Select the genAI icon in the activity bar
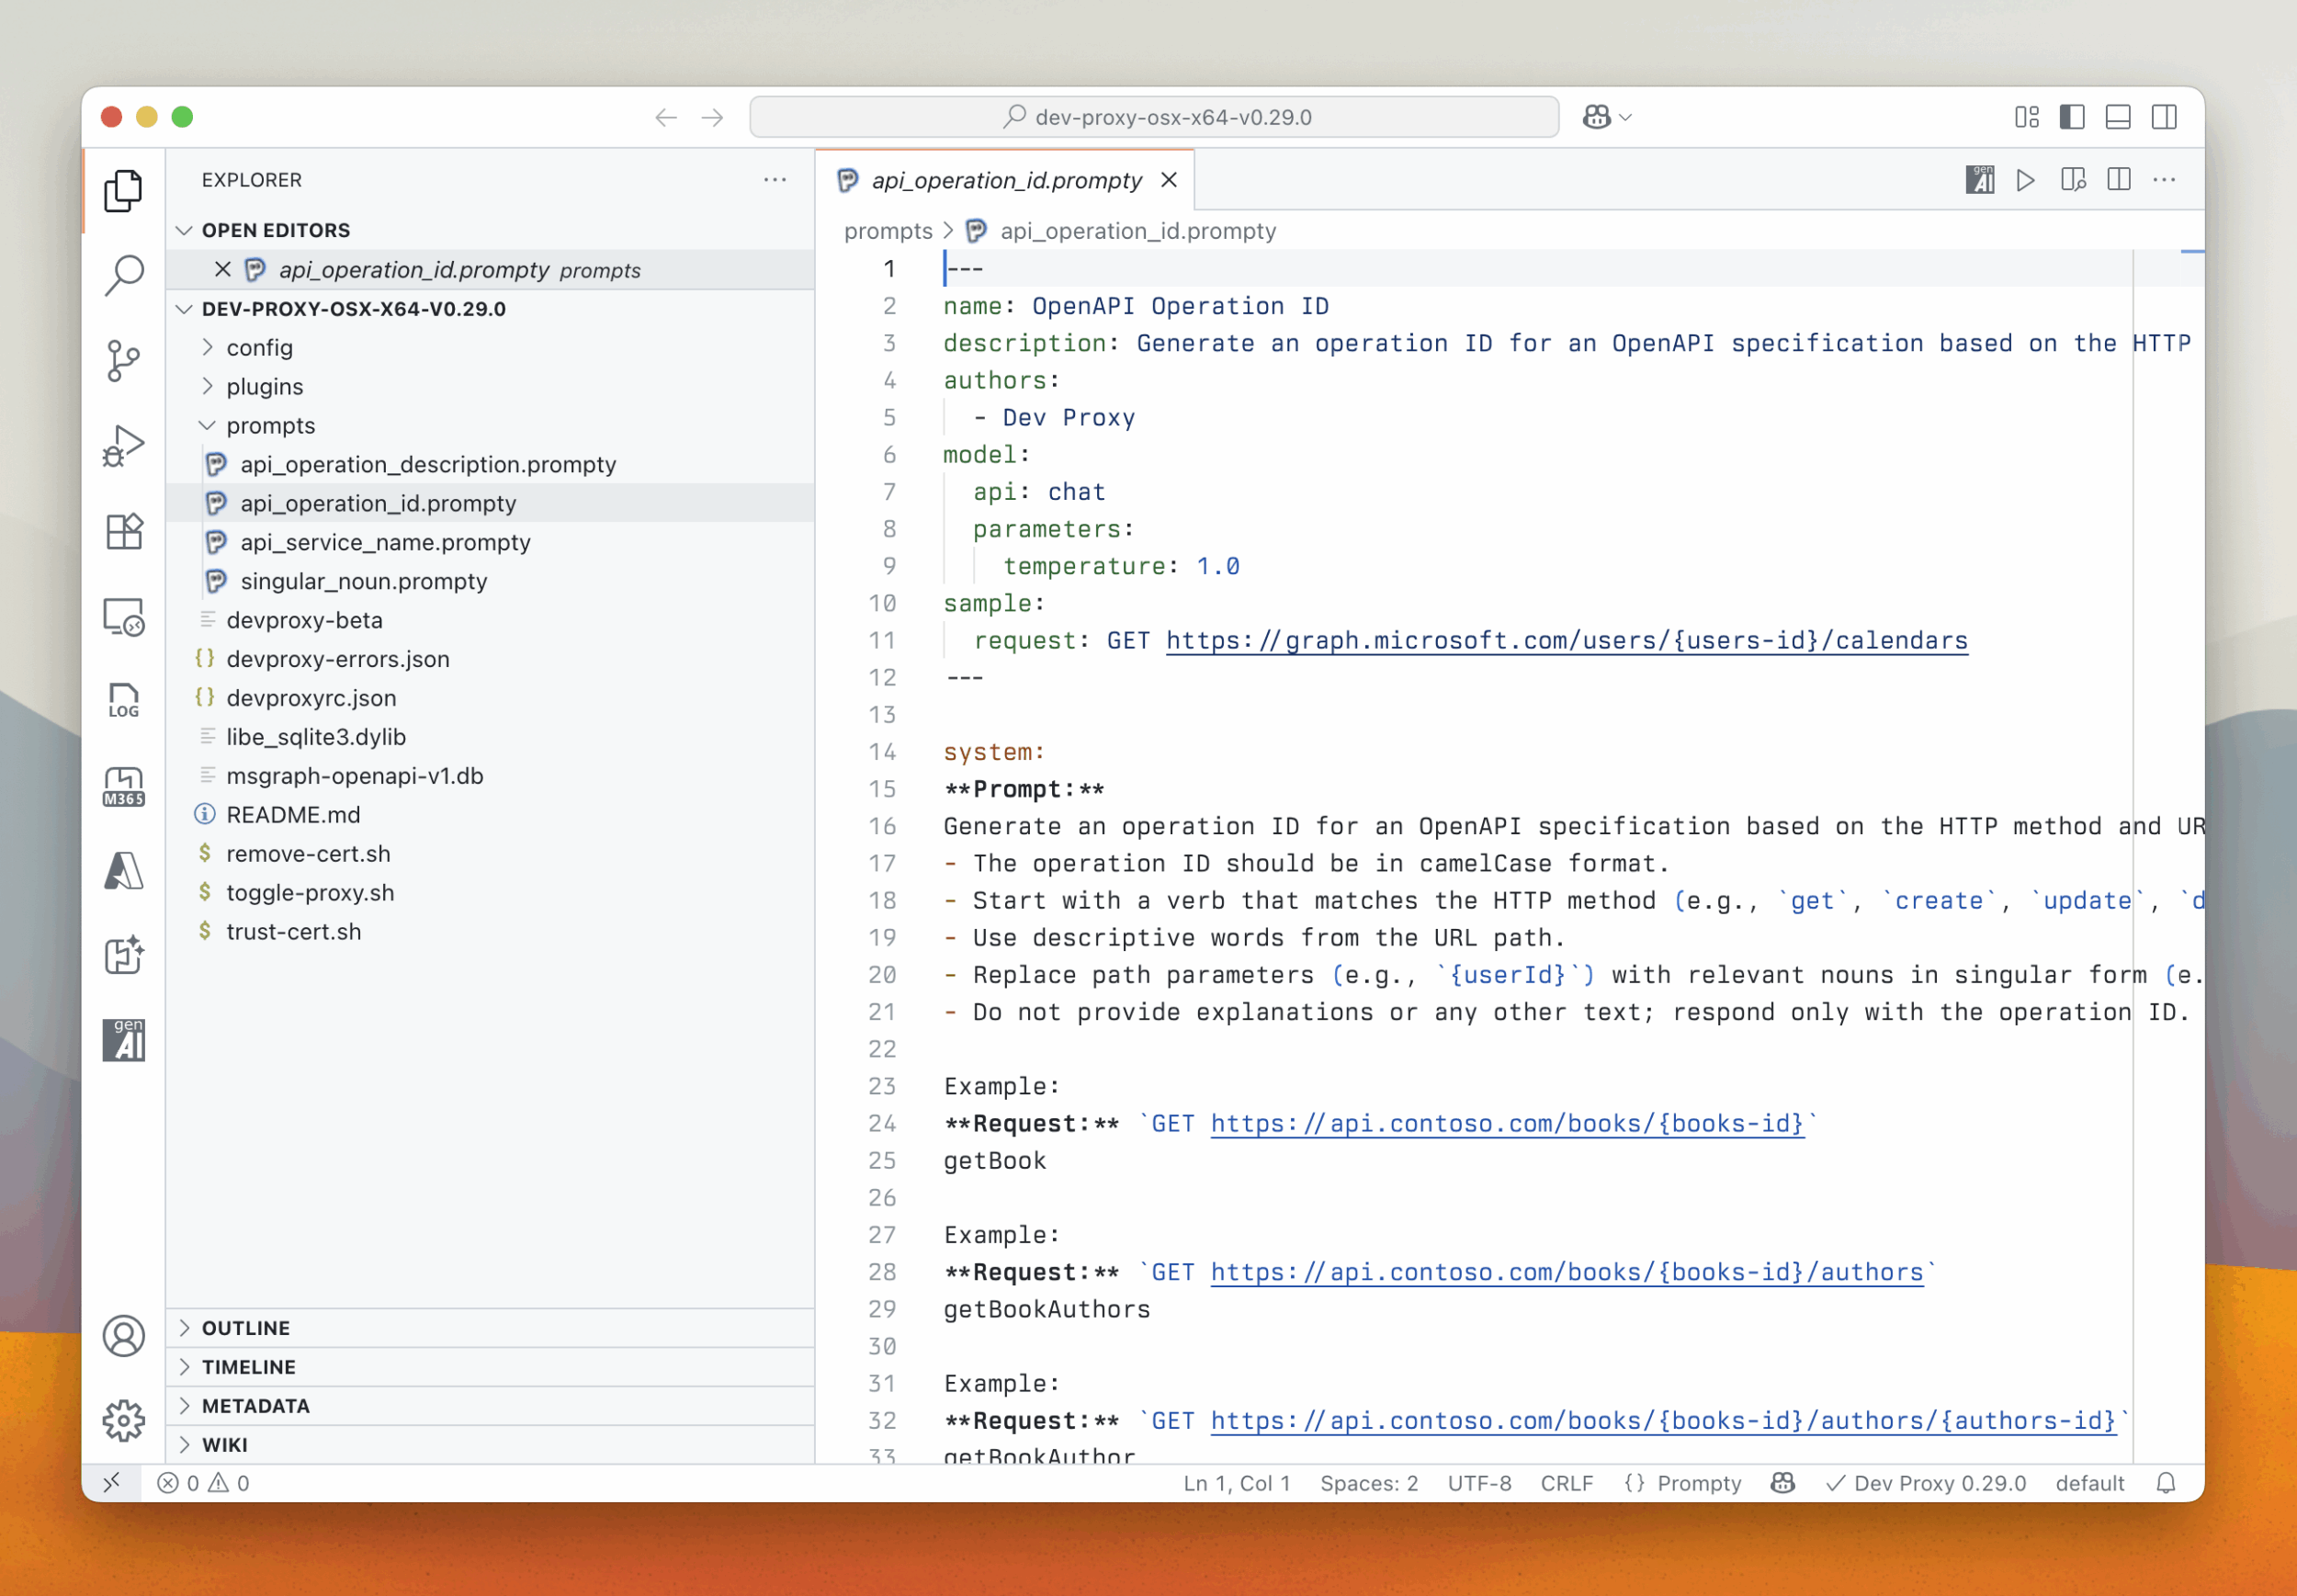2297x1596 pixels. click(x=123, y=1040)
